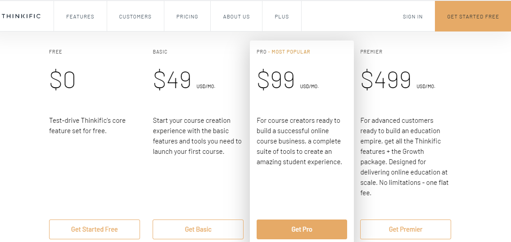Click the Premier plan heading
The height and width of the screenshot is (242, 511).
(x=371, y=52)
